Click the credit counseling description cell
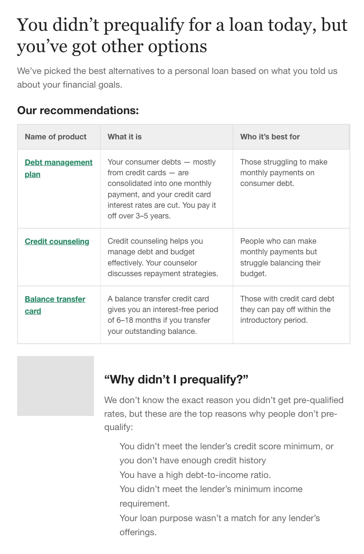364x554 pixels. point(167,257)
